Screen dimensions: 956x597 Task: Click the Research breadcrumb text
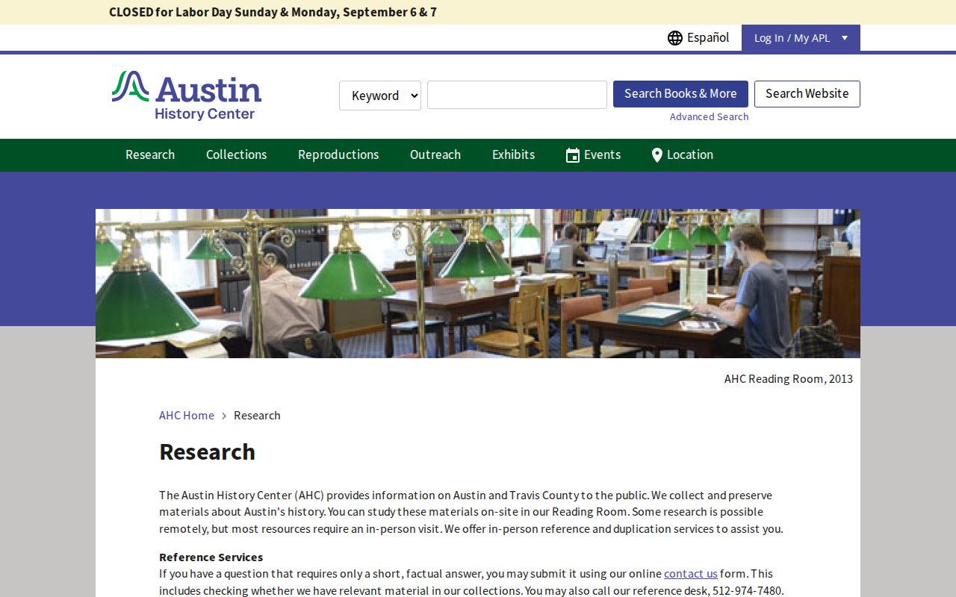(257, 416)
